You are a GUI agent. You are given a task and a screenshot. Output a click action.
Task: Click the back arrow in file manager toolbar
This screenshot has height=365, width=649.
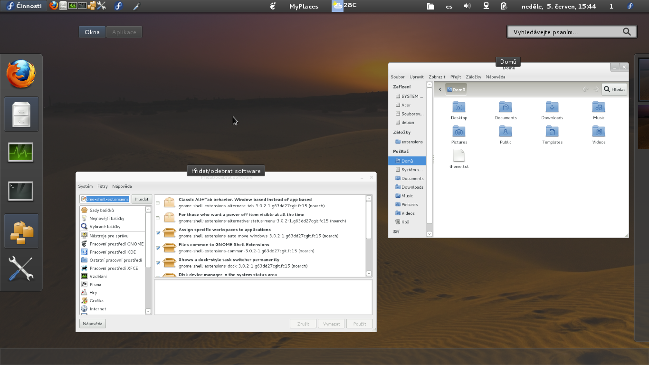pyautogui.click(x=440, y=89)
